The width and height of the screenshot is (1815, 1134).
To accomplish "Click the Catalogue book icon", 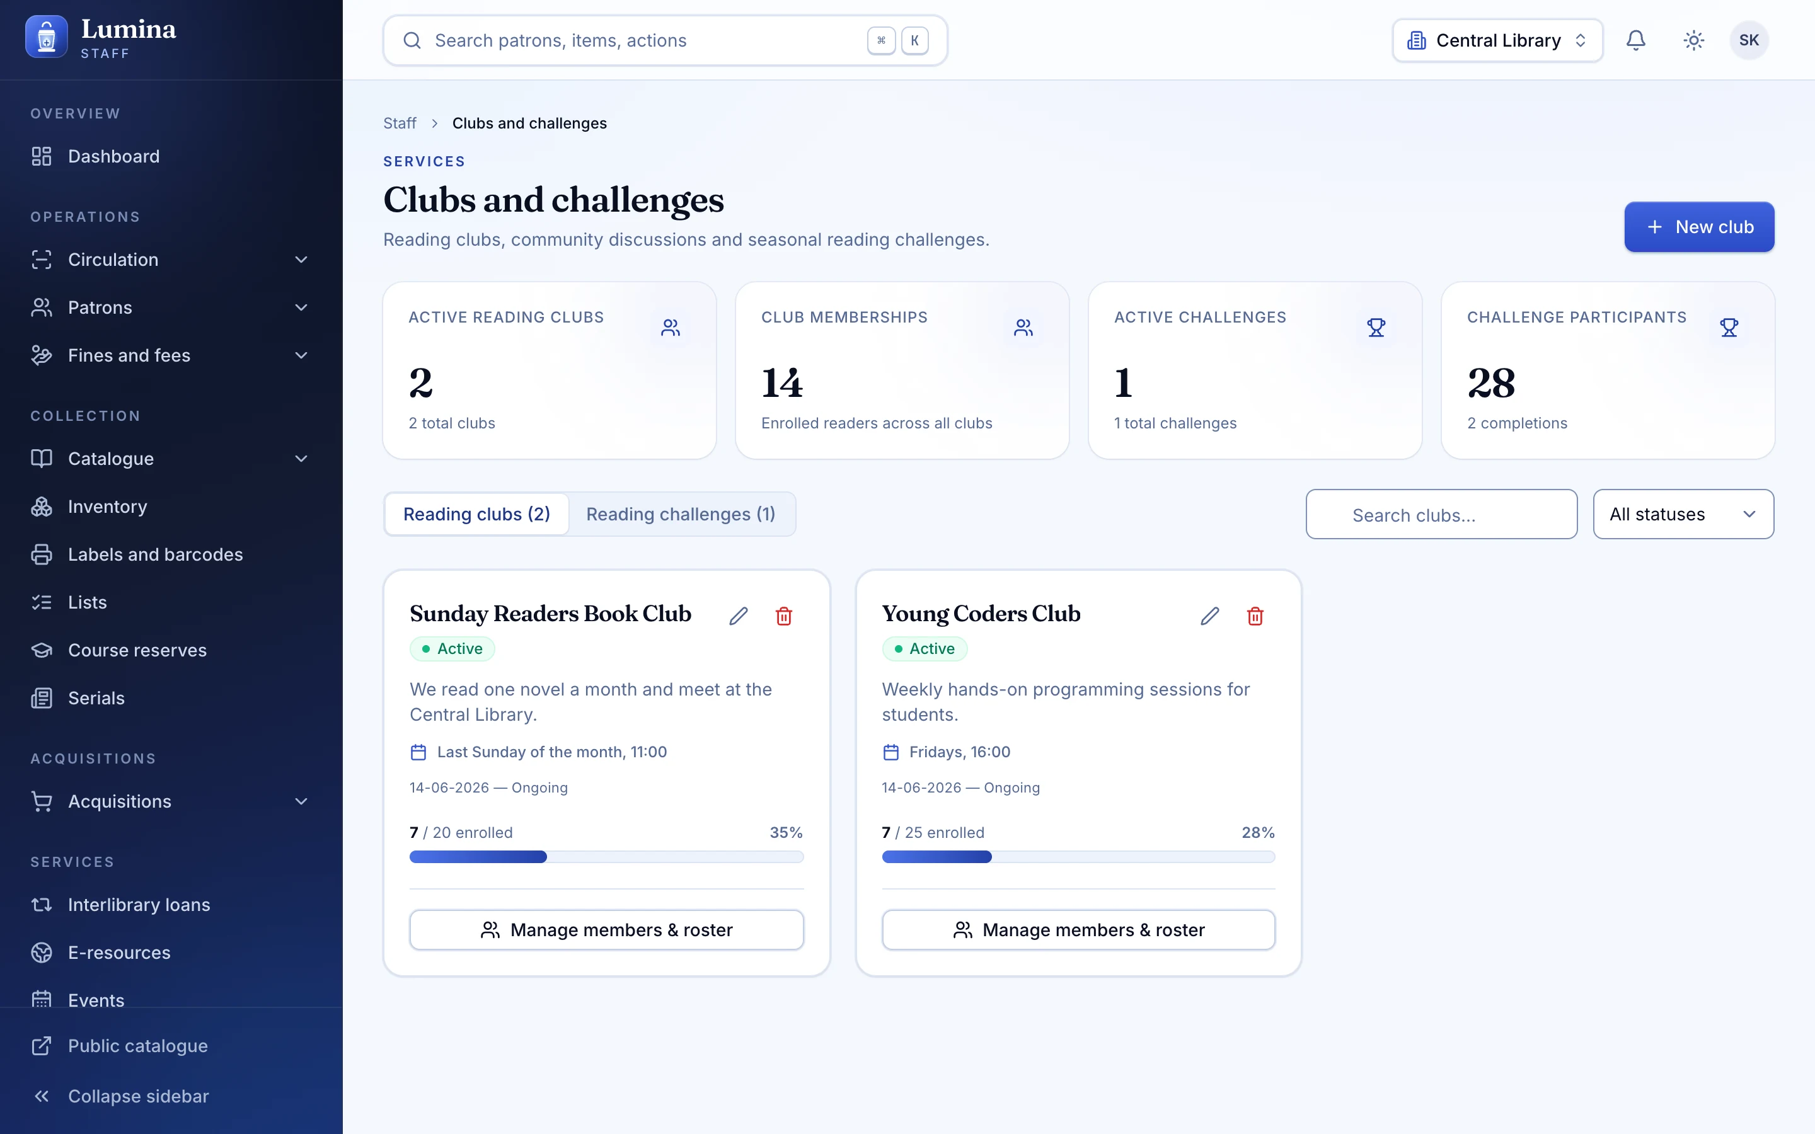I will 42,458.
